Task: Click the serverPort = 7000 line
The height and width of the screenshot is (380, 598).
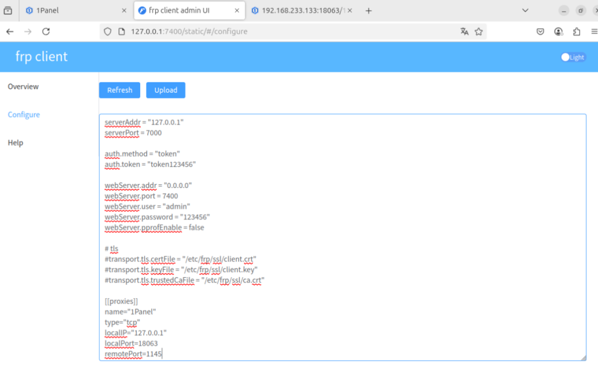Action: tap(133, 133)
